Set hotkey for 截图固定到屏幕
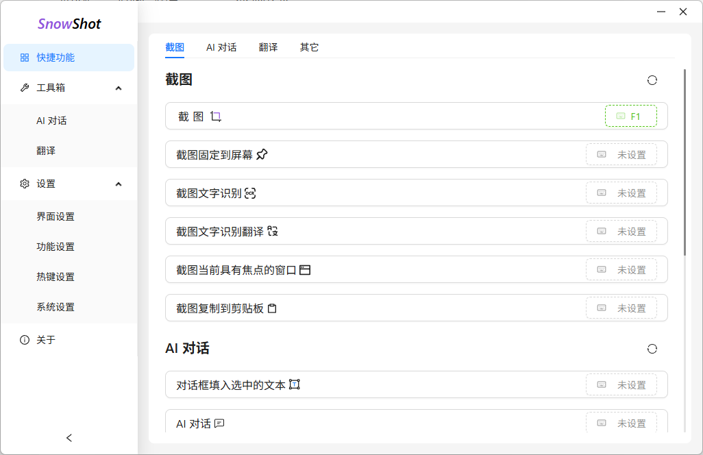 621,155
